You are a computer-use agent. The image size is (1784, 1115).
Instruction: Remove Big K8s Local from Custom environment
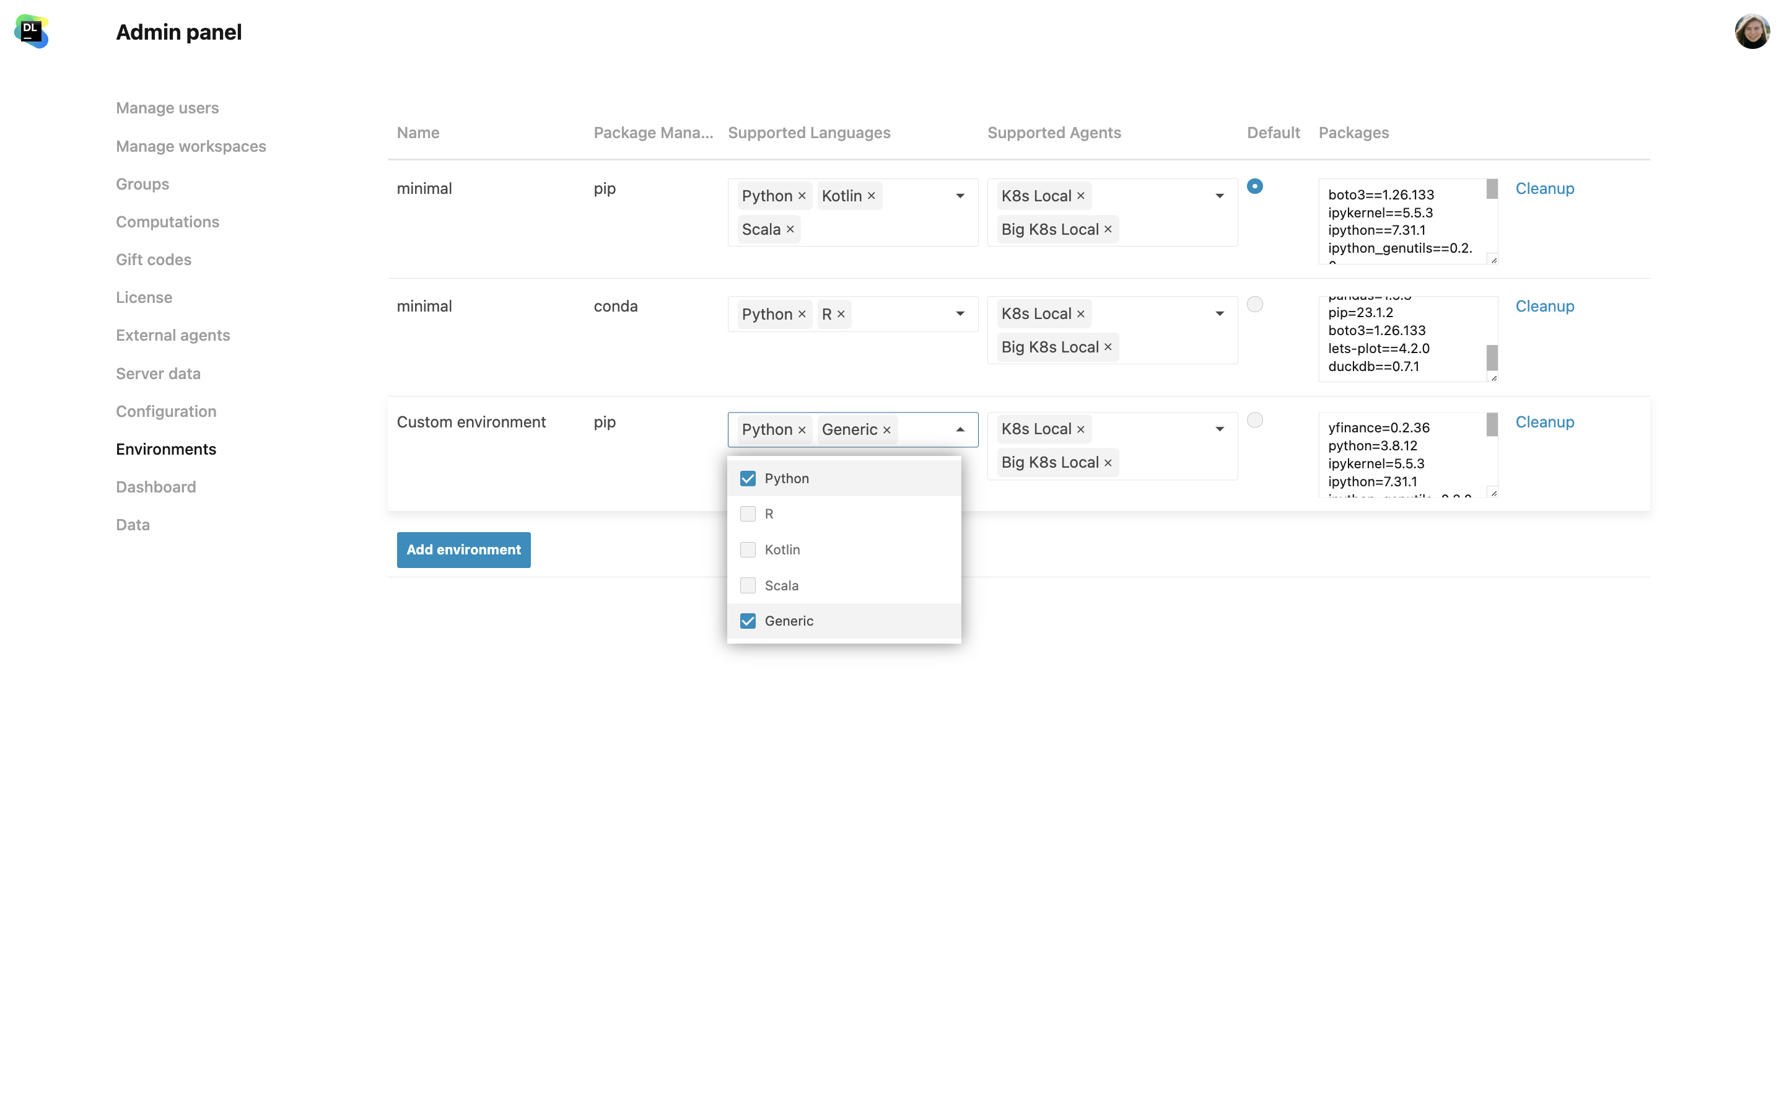1108,463
